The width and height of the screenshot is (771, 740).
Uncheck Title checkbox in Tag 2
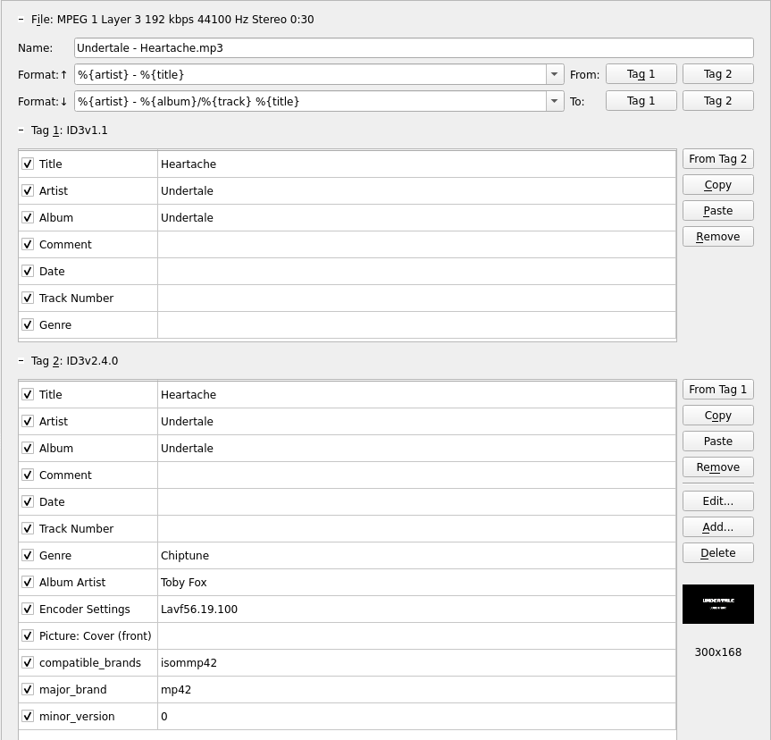point(28,395)
